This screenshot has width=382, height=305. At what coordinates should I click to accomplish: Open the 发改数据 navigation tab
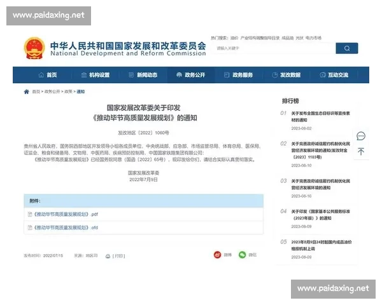click(286, 75)
